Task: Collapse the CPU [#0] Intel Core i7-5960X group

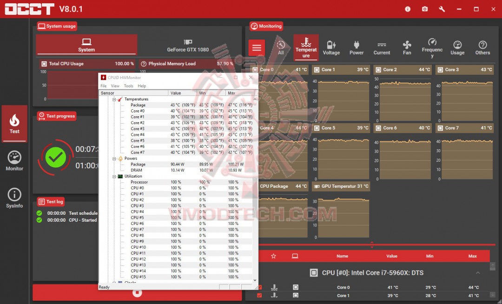Action: [478, 273]
